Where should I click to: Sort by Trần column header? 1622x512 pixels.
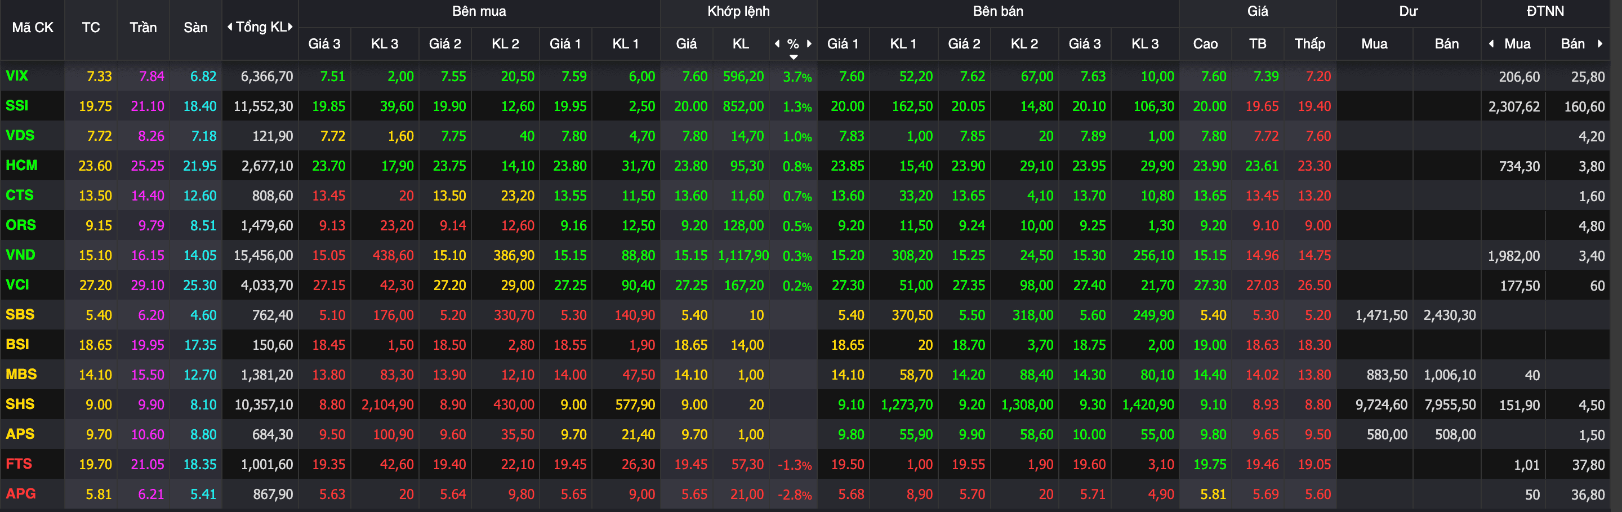coord(143,28)
